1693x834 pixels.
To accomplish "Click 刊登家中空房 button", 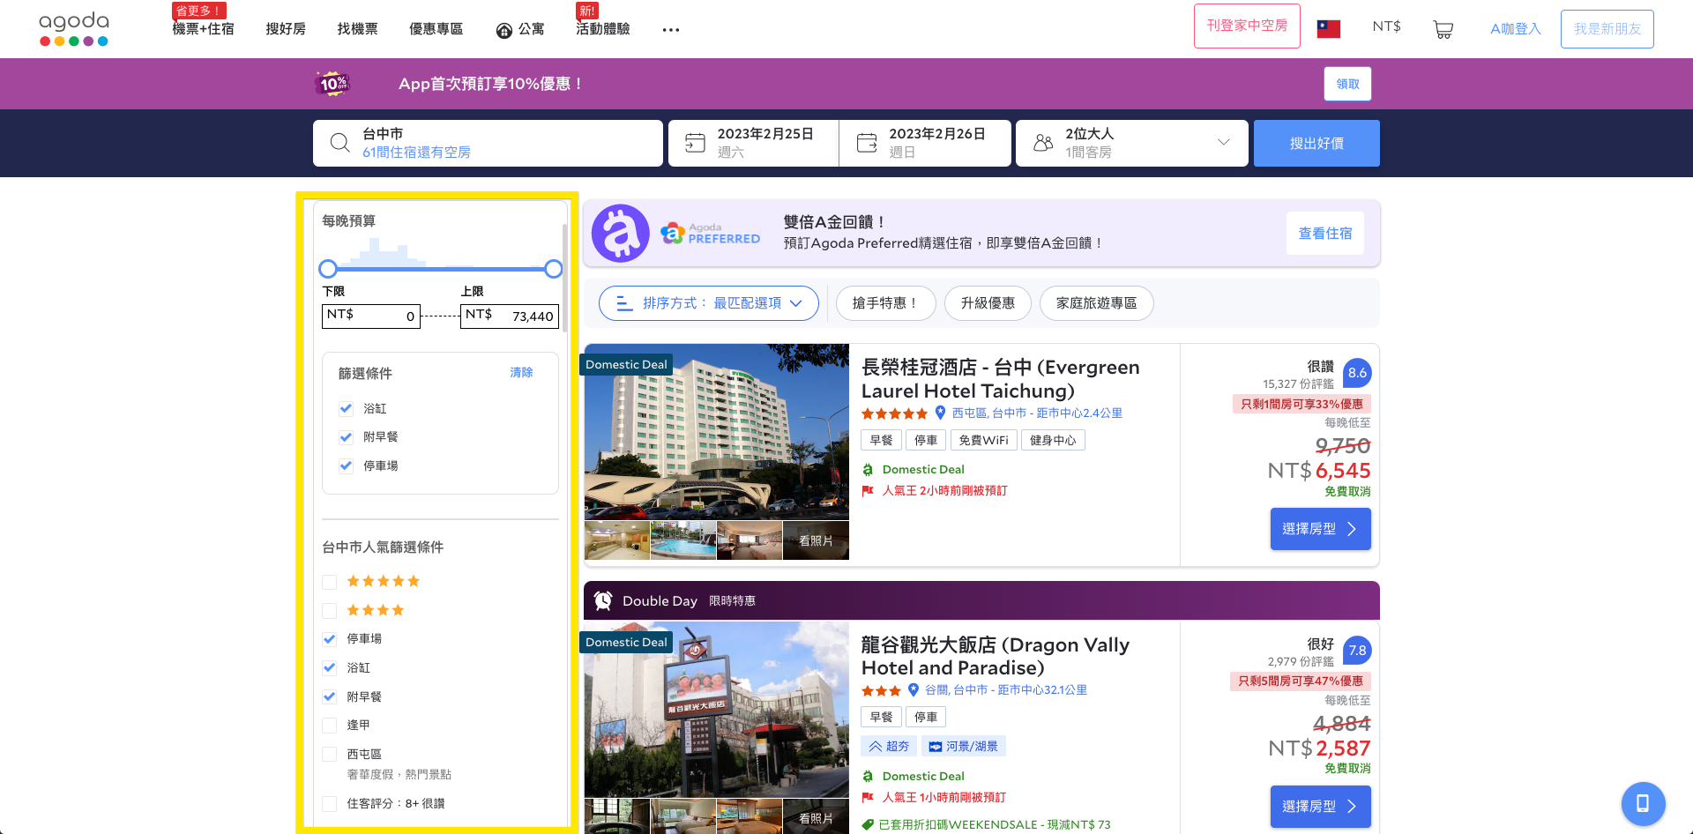I will tap(1247, 26).
